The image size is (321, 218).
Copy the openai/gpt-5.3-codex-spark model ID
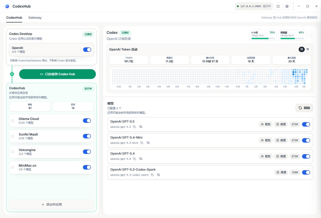pyautogui.click(x=152, y=175)
